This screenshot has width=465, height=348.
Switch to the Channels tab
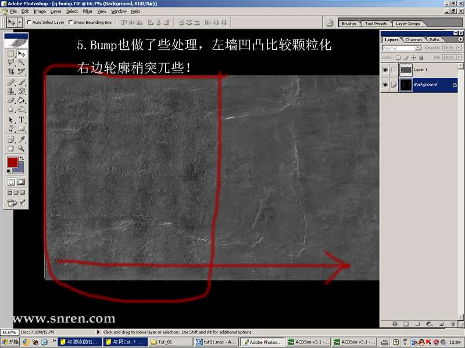pos(413,39)
